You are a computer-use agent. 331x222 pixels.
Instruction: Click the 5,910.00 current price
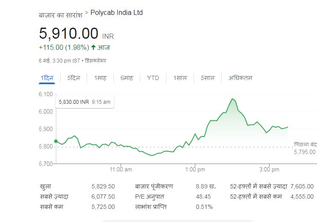69,33
